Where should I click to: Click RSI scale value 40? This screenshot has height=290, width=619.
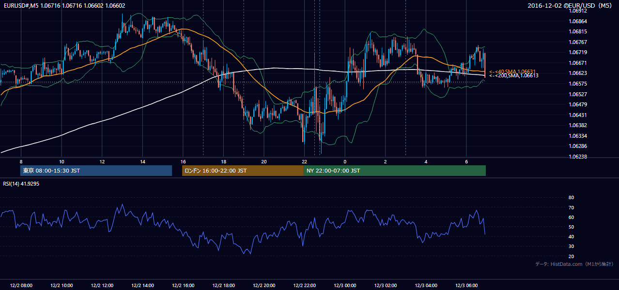tap(571, 236)
